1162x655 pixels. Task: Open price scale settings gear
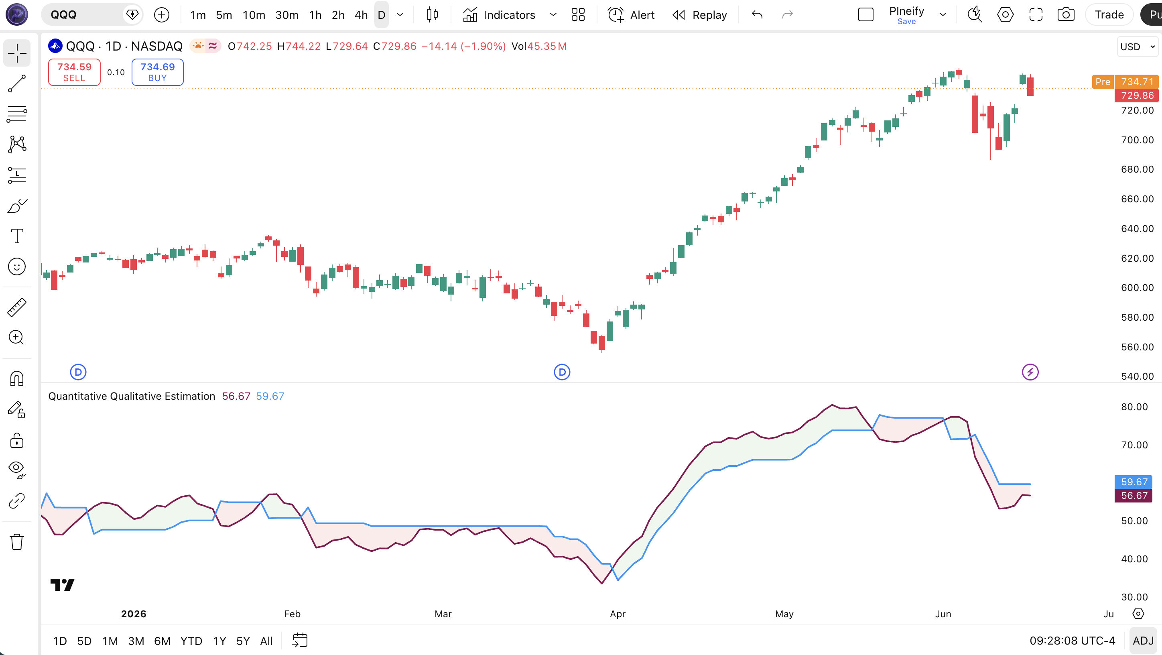point(1138,614)
